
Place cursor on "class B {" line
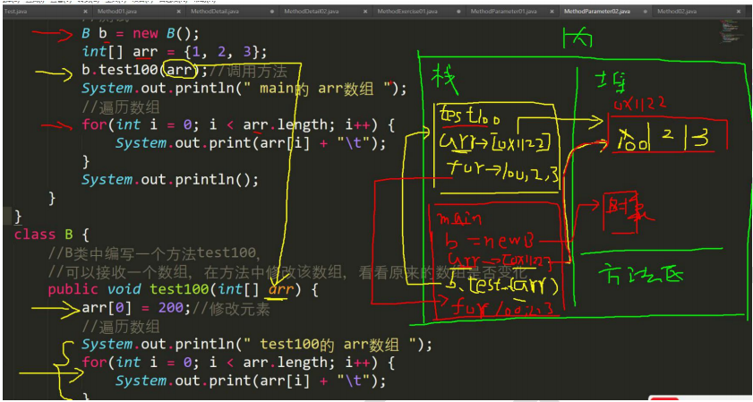(x=45, y=235)
